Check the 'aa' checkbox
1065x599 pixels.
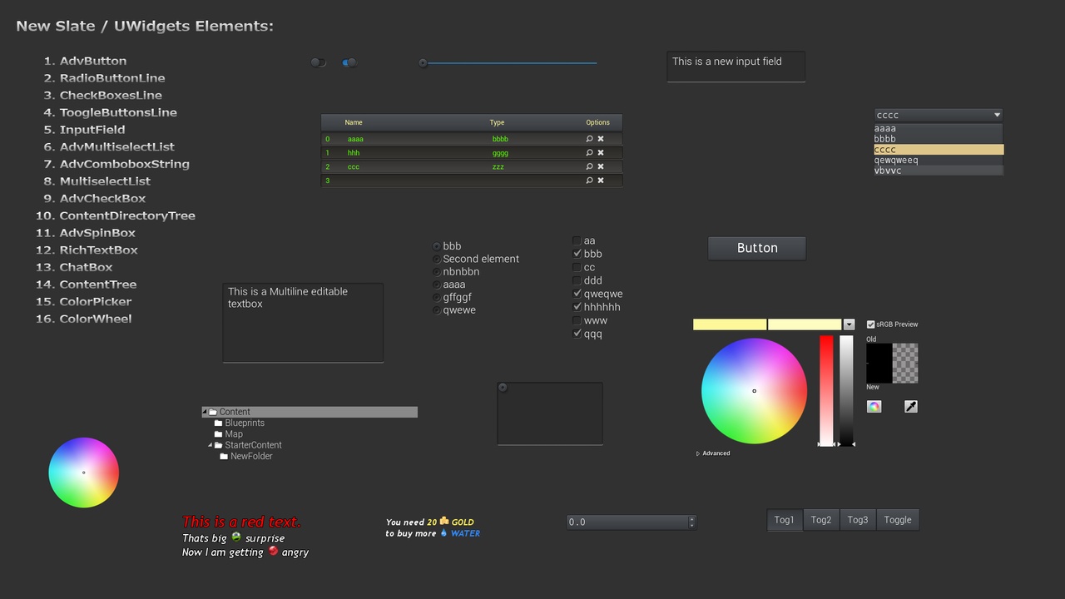coord(577,240)
